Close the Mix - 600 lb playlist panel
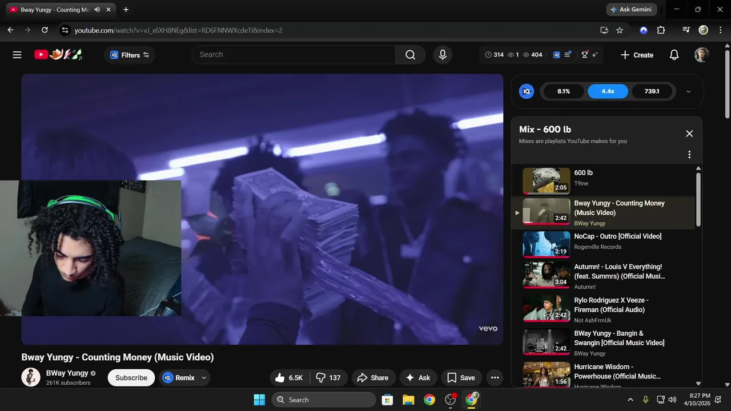Viewport: 731px width, 411px height. click(x=689, y=134)
